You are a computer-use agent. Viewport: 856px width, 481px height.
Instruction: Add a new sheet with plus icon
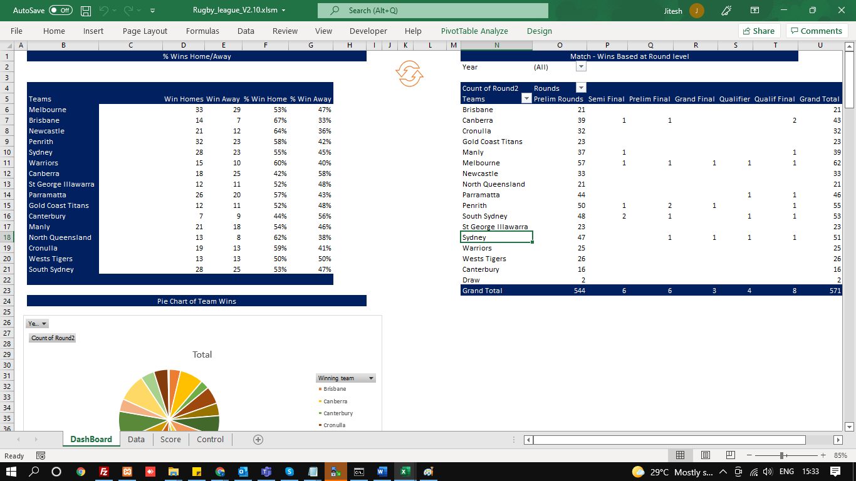258,440
